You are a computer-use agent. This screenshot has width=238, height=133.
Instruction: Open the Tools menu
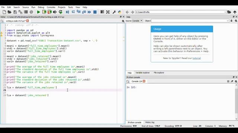70,7
